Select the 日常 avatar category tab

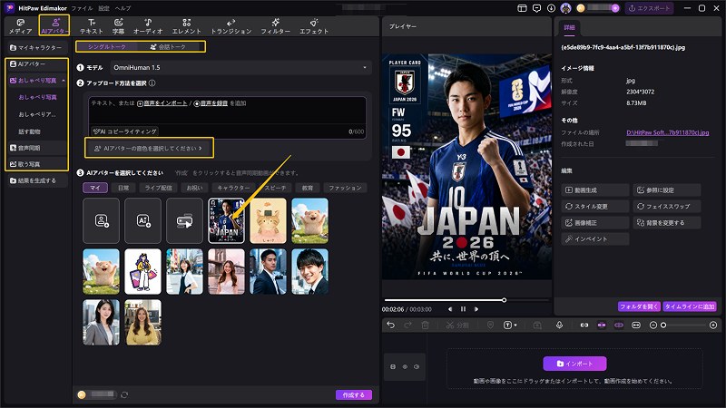point(123,188)
